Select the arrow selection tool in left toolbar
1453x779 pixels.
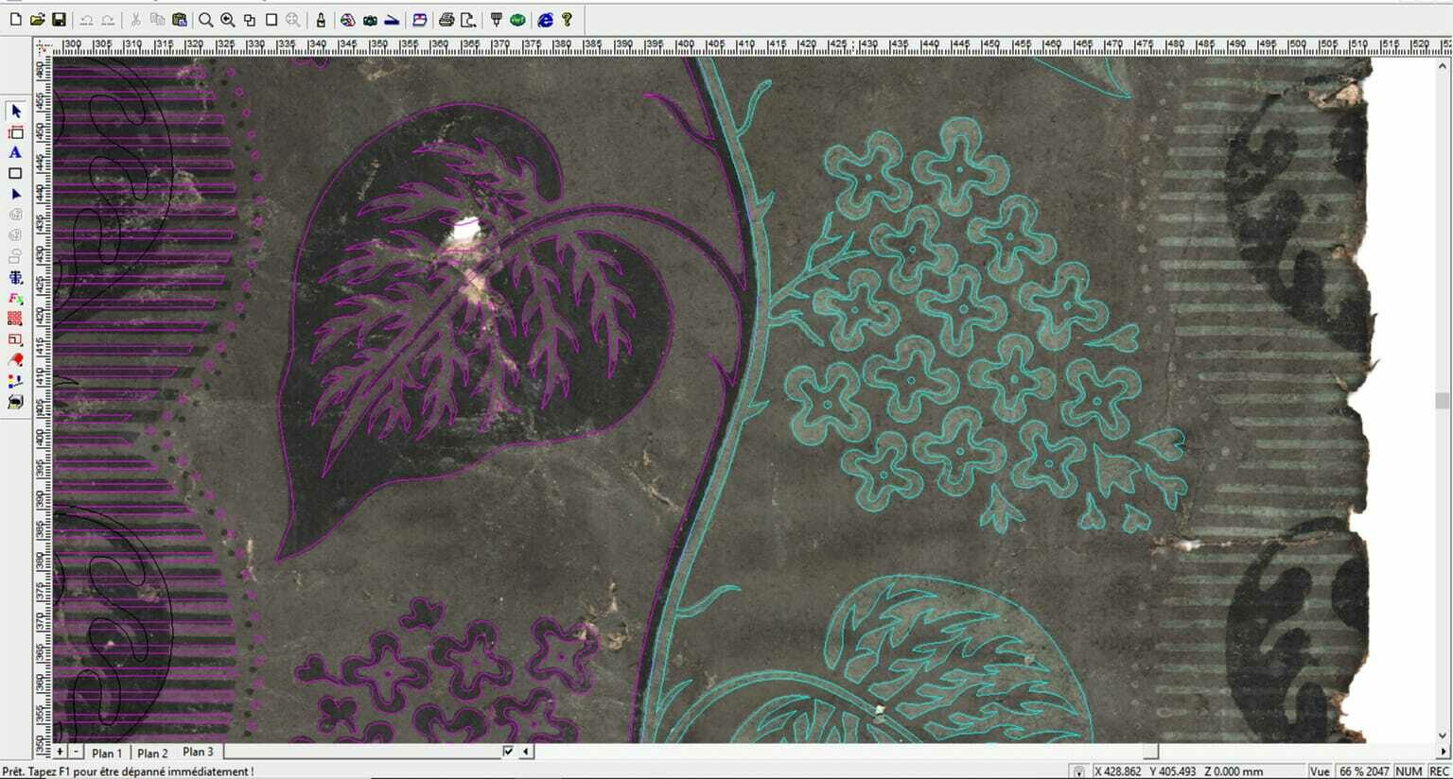[15, 112]
